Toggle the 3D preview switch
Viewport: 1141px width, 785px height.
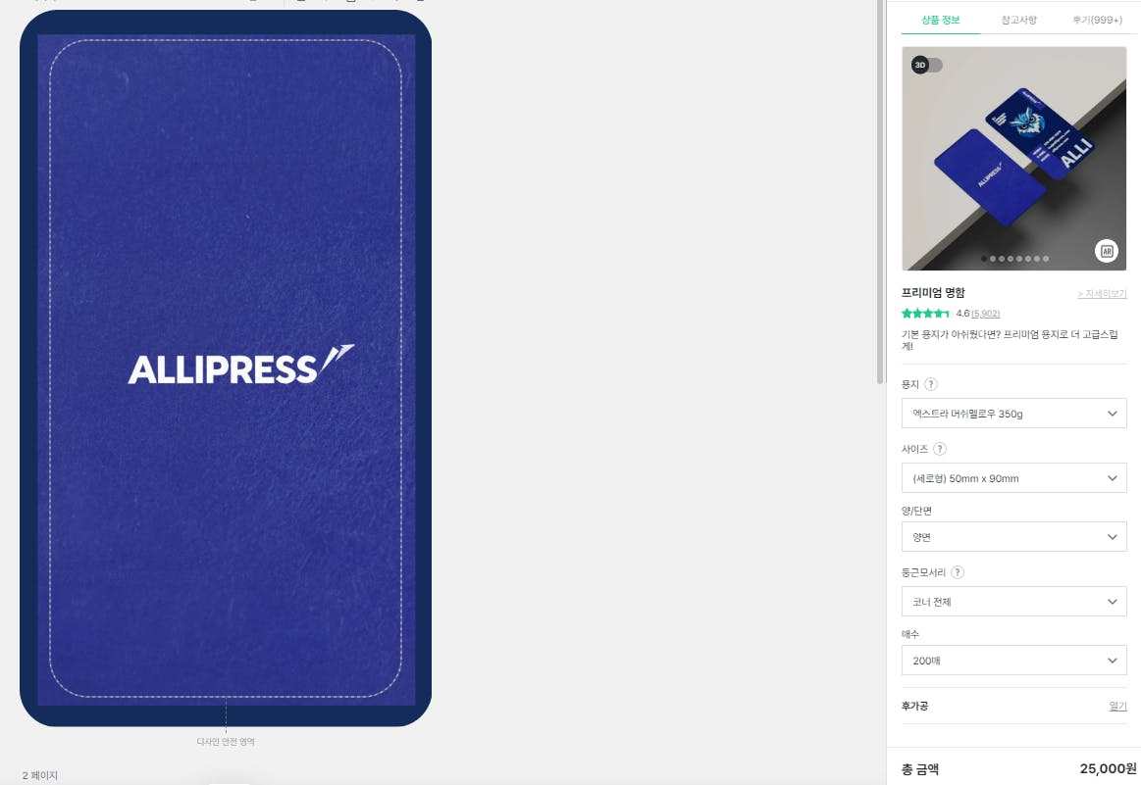click(x=927, y=66)
